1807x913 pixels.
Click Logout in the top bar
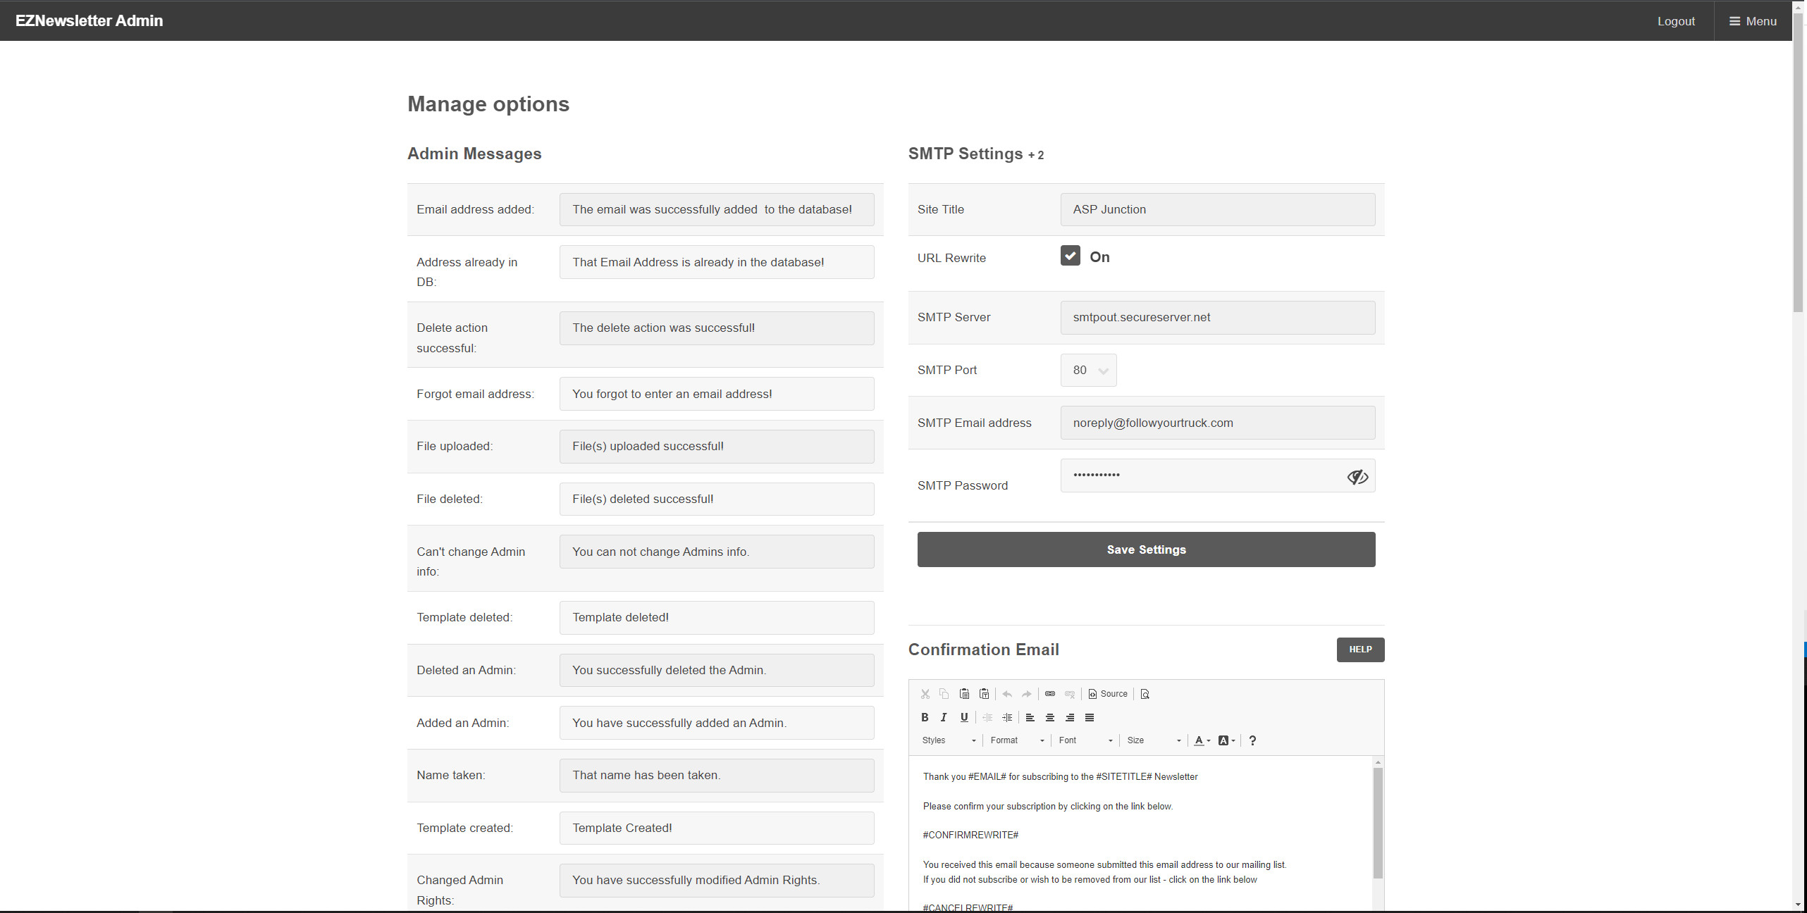(x=1675, y=21)
